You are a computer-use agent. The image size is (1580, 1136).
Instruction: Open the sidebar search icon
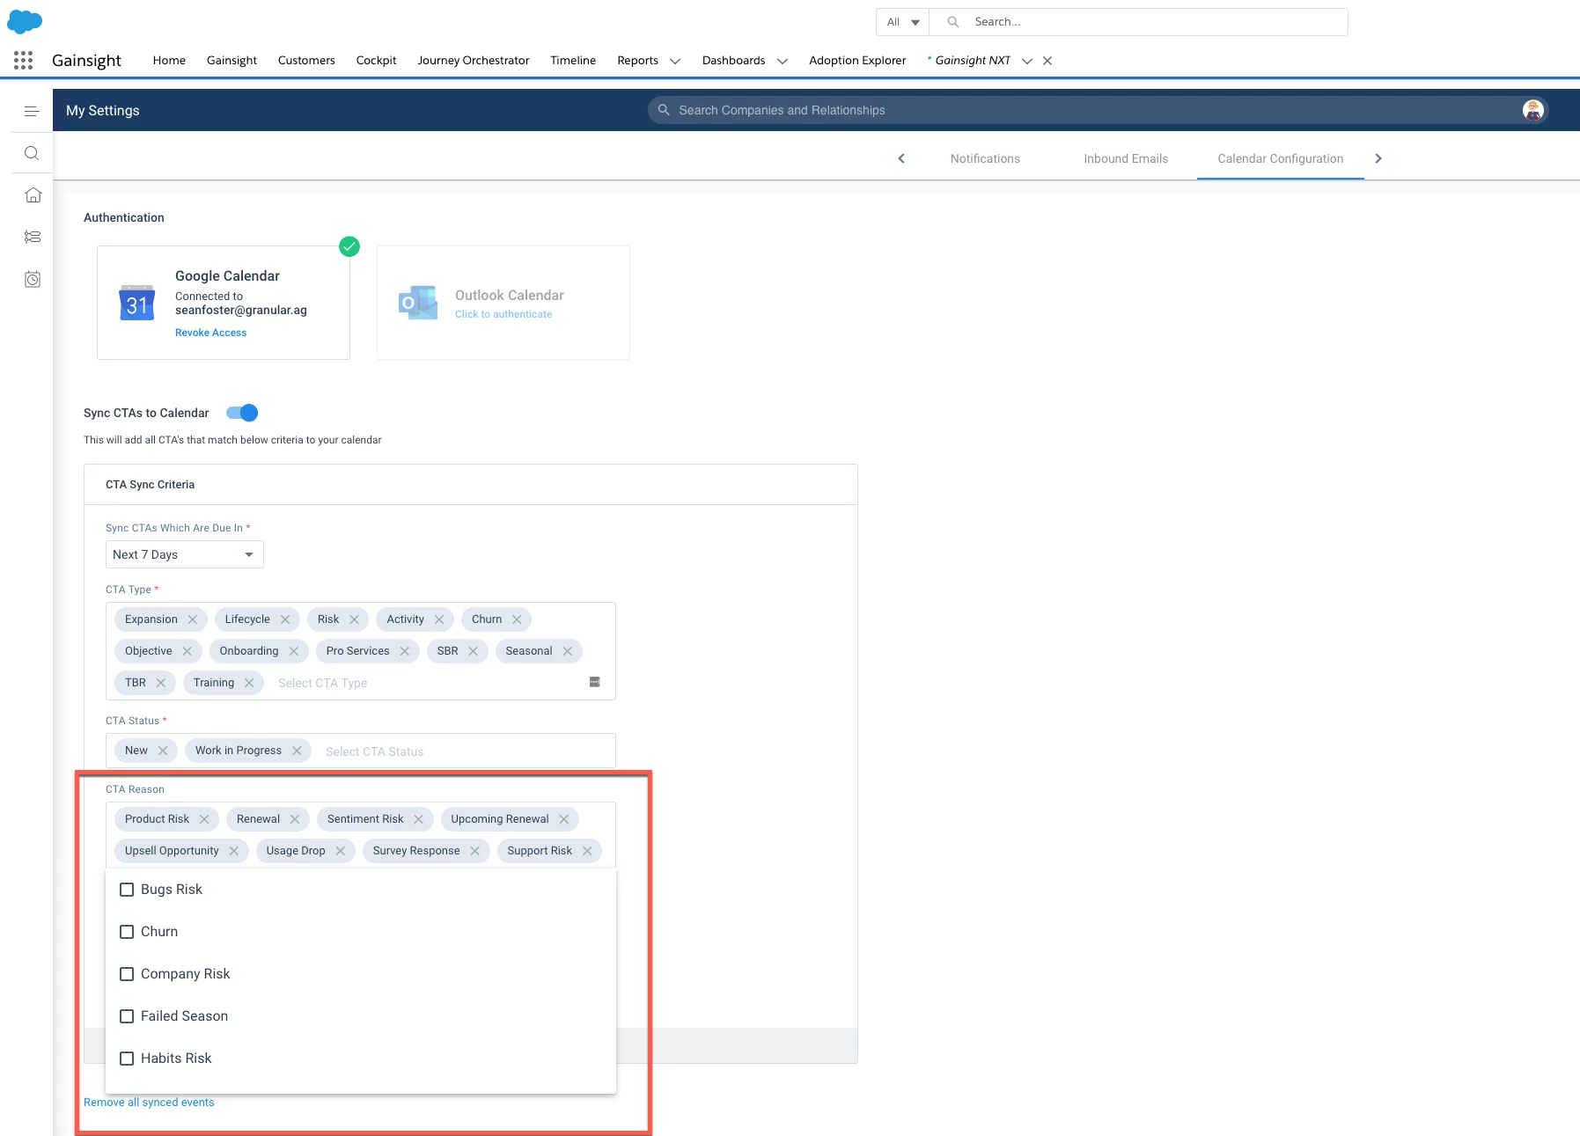tap(32, 153)
